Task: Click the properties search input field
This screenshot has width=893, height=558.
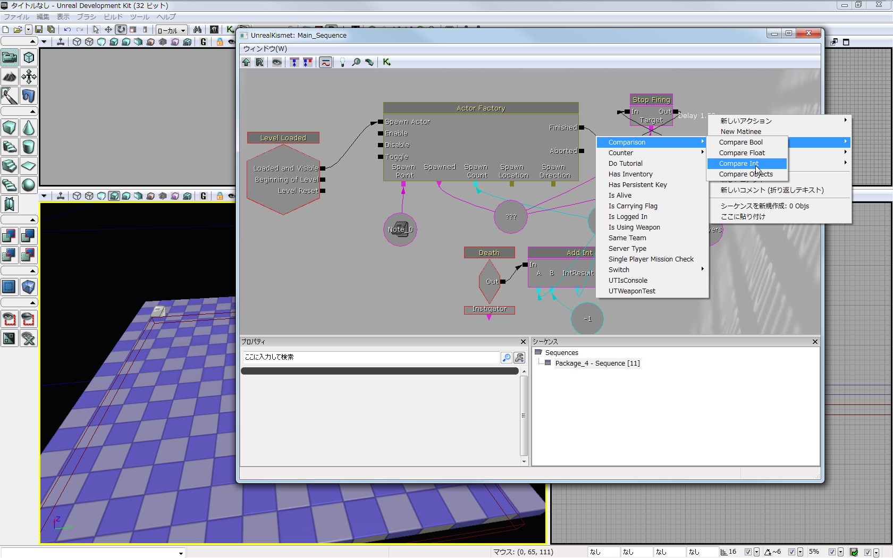Action: pos(370,357)
